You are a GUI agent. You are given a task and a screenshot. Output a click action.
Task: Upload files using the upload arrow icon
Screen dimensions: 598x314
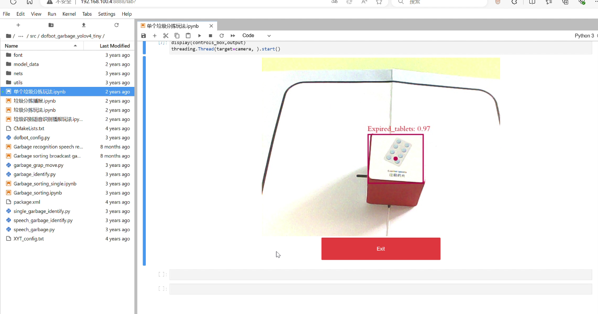84,25
